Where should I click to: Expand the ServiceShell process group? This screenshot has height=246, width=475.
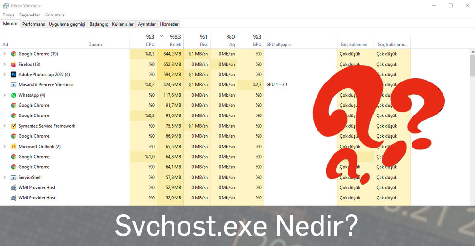point(4,178)
